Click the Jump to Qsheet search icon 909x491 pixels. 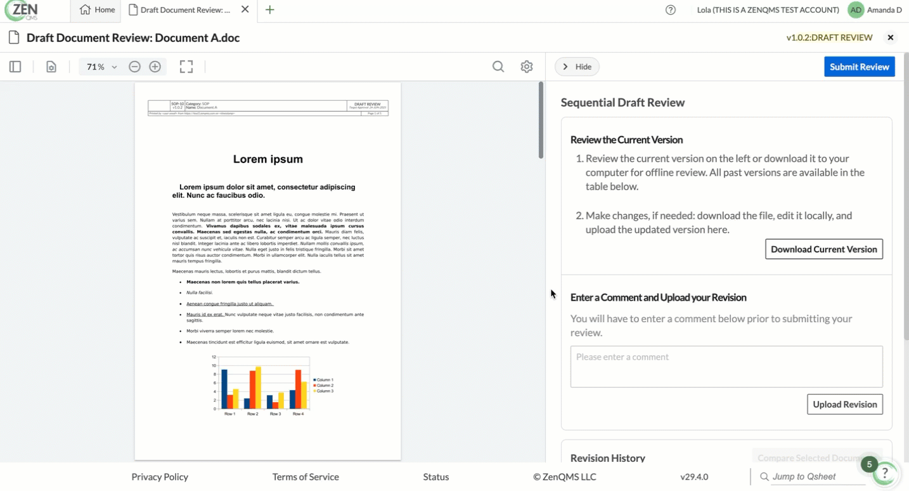[764, 476]
